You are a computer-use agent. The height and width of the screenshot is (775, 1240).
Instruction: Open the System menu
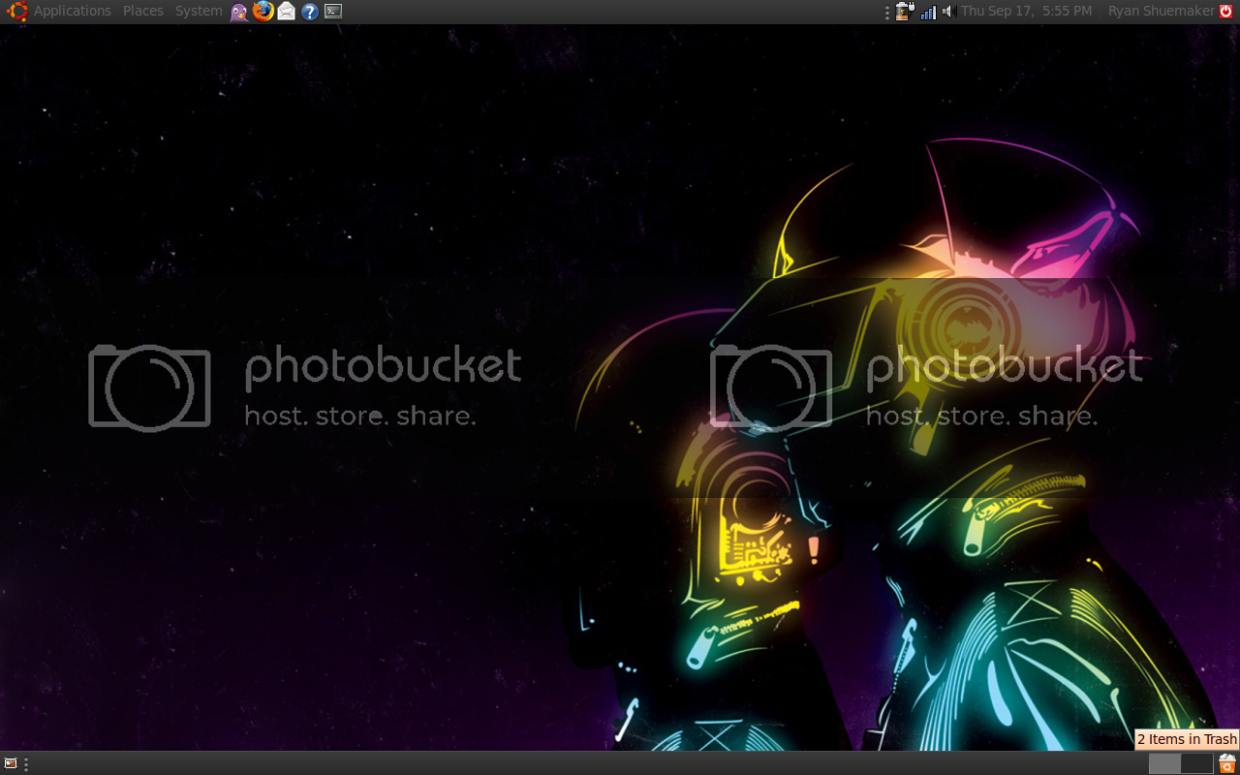tap(199, 12)
